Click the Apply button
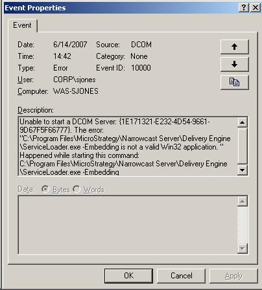The height and width of the screenshot is (290, 262). pos(233,276)
